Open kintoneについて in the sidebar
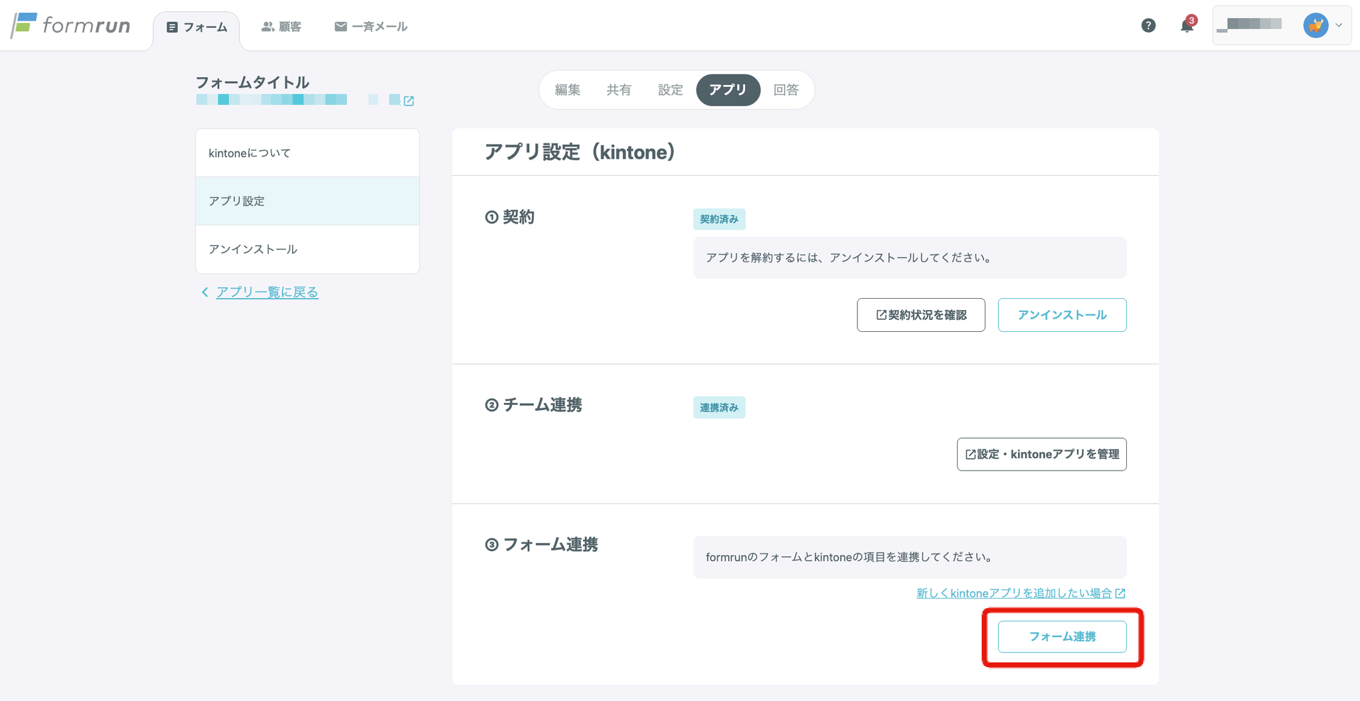Image resolution: width=1360 pixels, height=701 pixels. pos(307,153)
